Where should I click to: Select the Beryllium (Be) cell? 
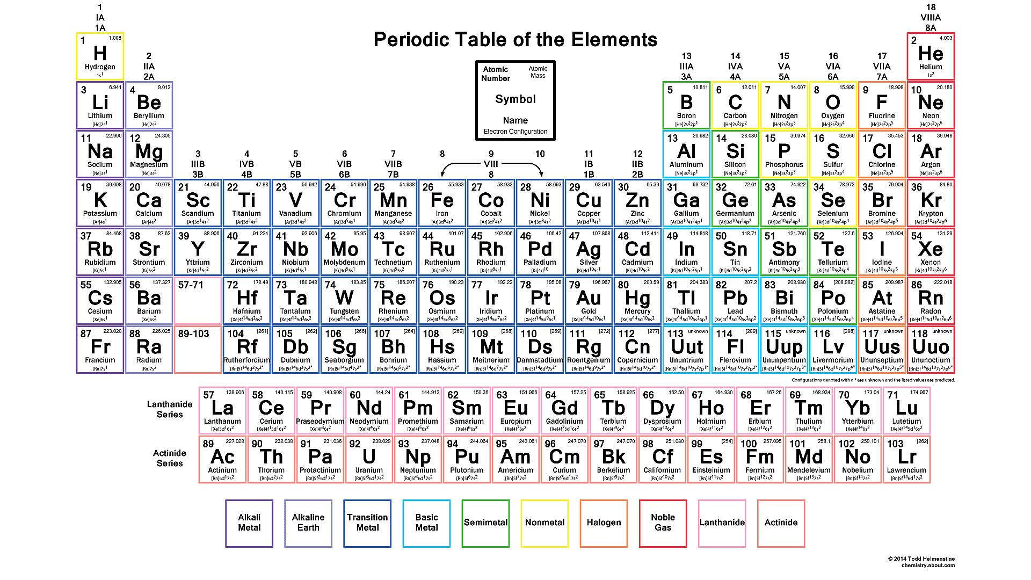[x=149, y=105]
